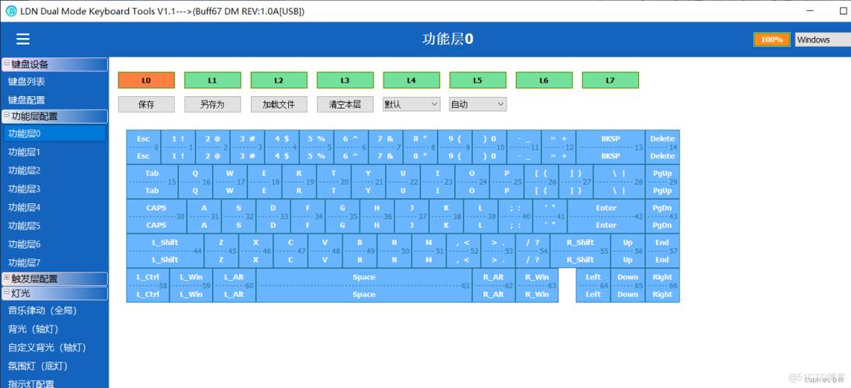
Task: Switch to layer tab L1
Action: tap(213, 80)
